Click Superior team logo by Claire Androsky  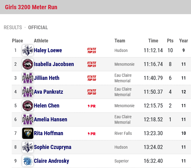(28, 161)
